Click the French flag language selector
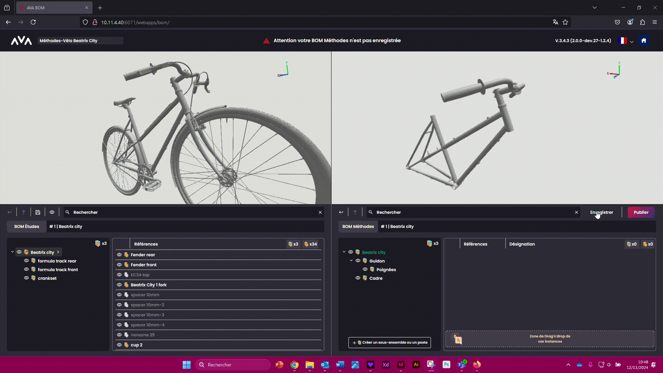The height and width of the screenshot is (373, 663). pyautogui.click(x=623, y=41)
